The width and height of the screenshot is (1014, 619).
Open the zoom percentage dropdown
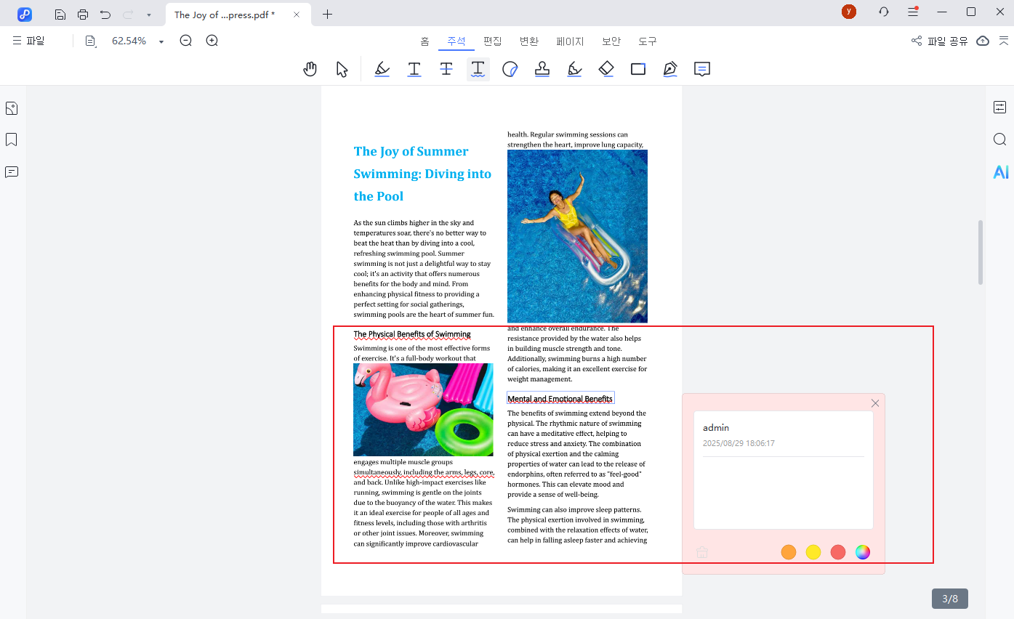coord(161,41)
